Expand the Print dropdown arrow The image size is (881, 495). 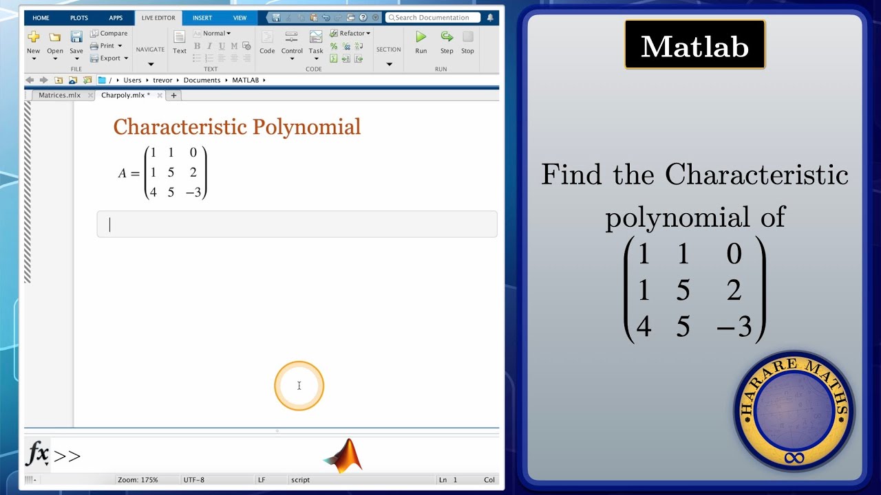(120, 46)
